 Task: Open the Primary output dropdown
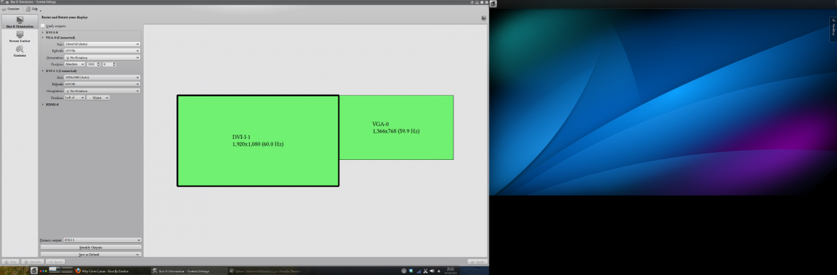(x=102, y=240)
